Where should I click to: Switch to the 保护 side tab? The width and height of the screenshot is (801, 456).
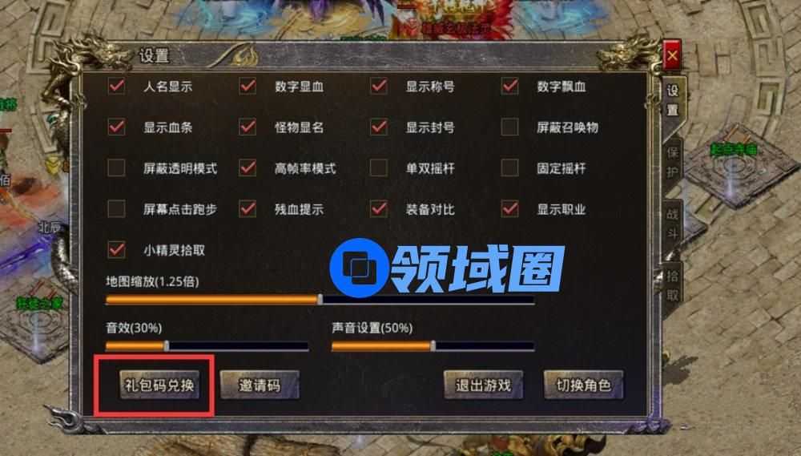click(672, 163)
